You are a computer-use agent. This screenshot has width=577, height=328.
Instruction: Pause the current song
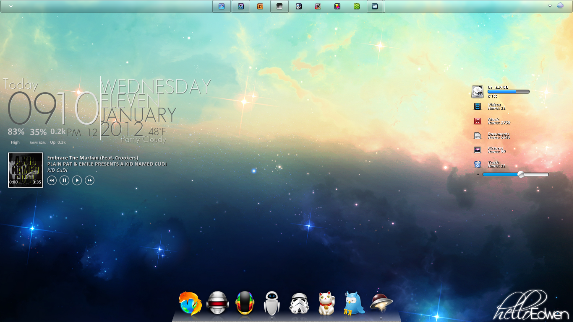point(64,180)
